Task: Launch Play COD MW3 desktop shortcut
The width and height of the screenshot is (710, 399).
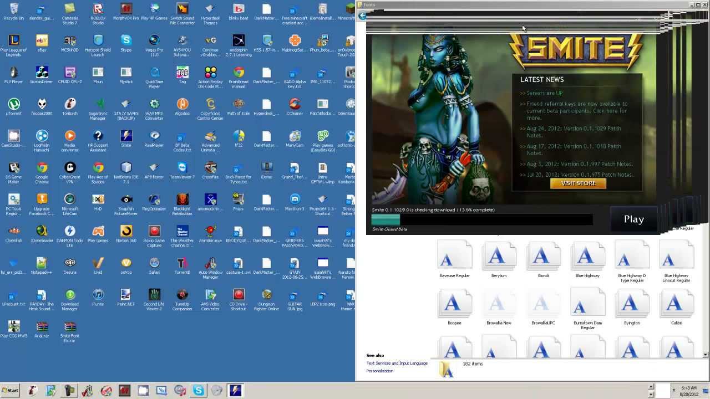Action: tap(13, 330)
